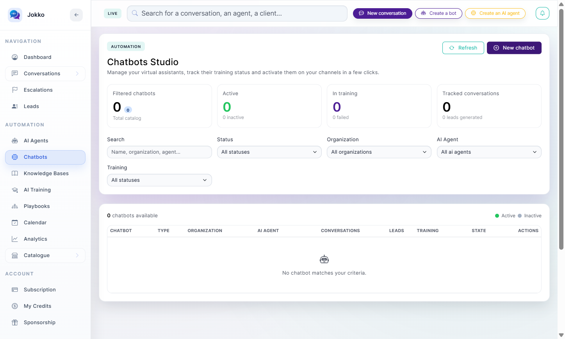
Task: Click the New chatbot button
Action: (x=514, y=48)
